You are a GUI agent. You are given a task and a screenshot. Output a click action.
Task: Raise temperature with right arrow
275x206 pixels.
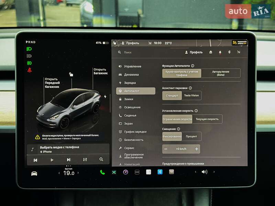pyautogui.click(x=78, y=173)
